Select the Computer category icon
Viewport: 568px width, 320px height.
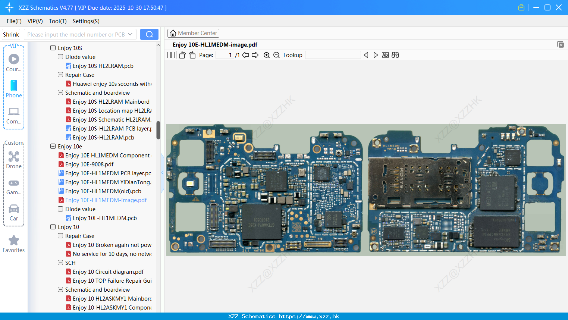pyautogui.click(x=14, y=116)
